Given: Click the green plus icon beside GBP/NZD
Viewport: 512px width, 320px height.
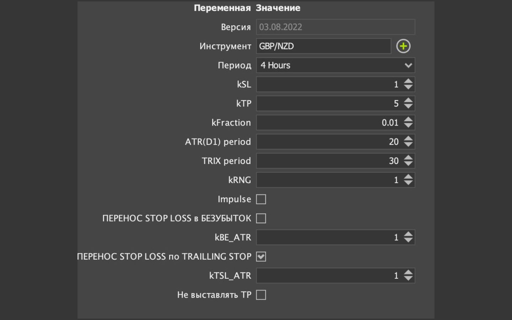Looking at the screenshot, I should pyautogui.click(x=403, y=46).
